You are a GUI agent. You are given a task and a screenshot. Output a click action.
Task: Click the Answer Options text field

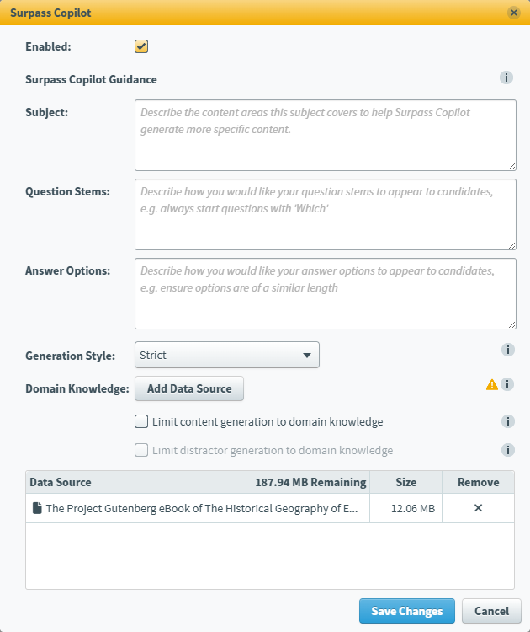tap(325, 293)
